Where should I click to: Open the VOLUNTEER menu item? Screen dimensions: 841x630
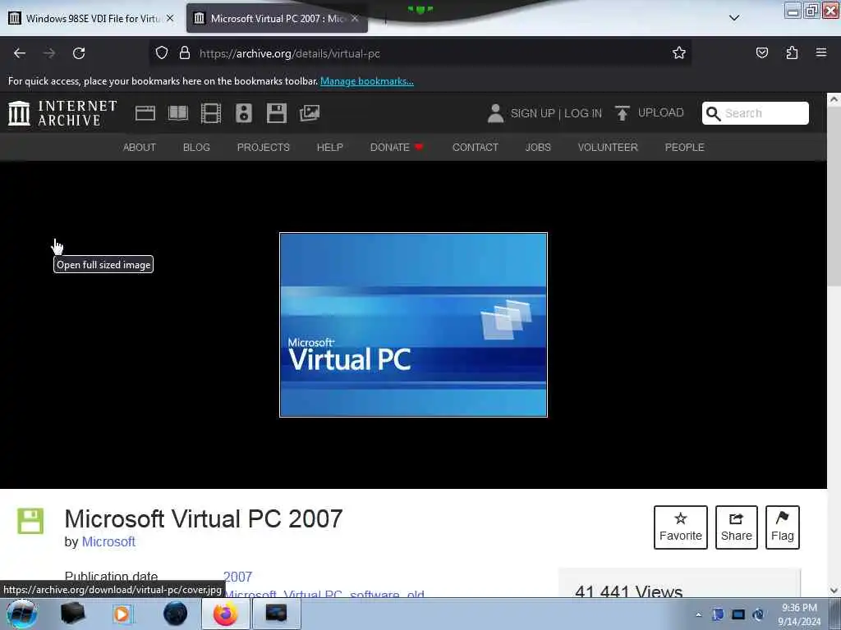click(x=608, y=147)
